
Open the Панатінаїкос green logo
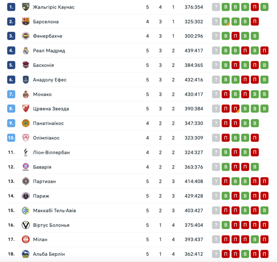[26, 123]
